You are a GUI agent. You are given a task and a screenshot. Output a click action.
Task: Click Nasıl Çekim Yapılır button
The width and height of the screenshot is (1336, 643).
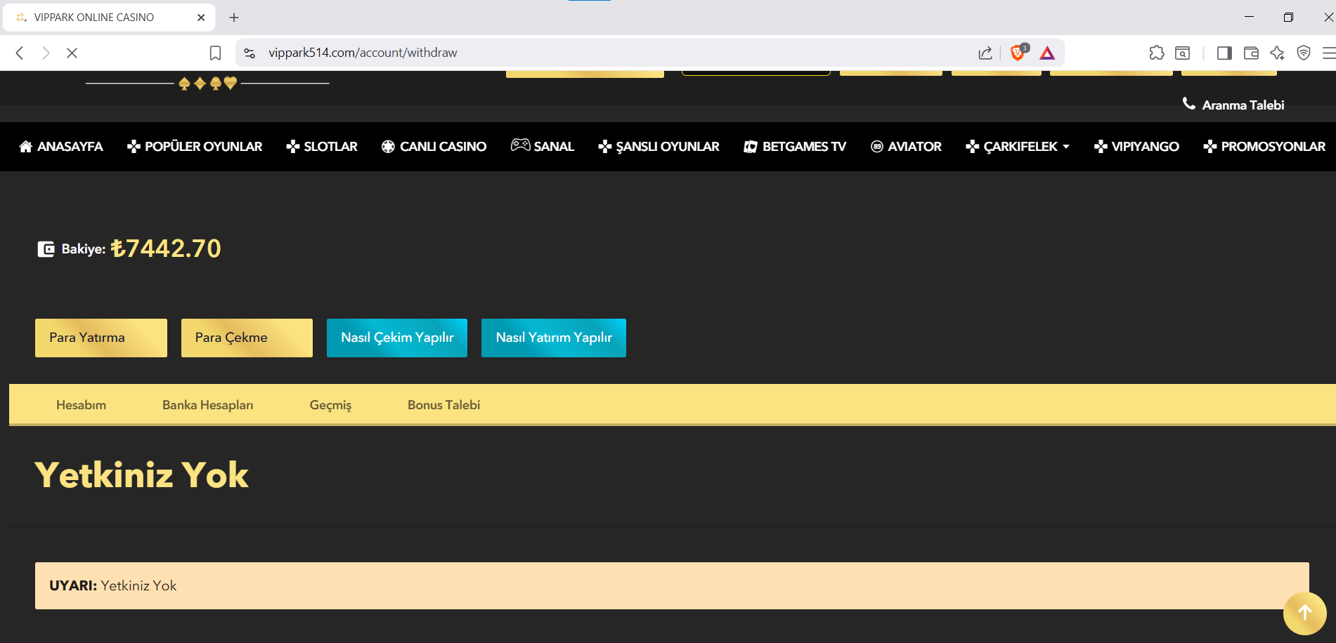[397, 338]
